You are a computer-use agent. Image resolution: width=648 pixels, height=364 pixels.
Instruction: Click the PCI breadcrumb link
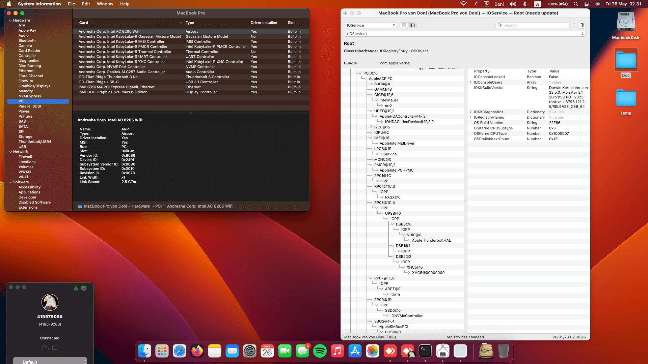tap(159, 206)
